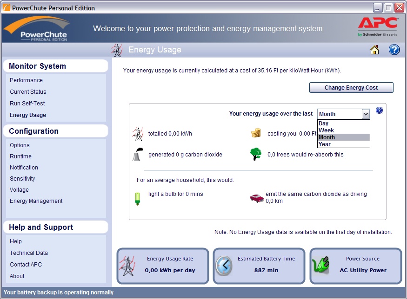Click the Configuration section header
407x299 pixels.
tap(55, 131)
